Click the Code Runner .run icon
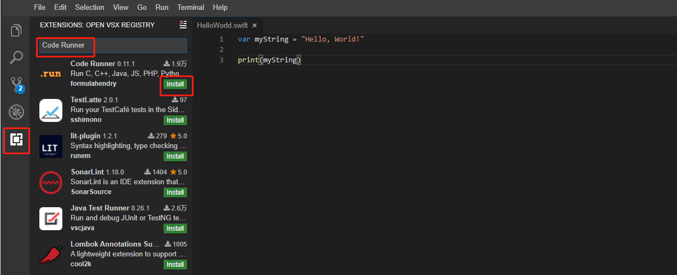Viewport: 677px width, 275px height. coord(51,74)
